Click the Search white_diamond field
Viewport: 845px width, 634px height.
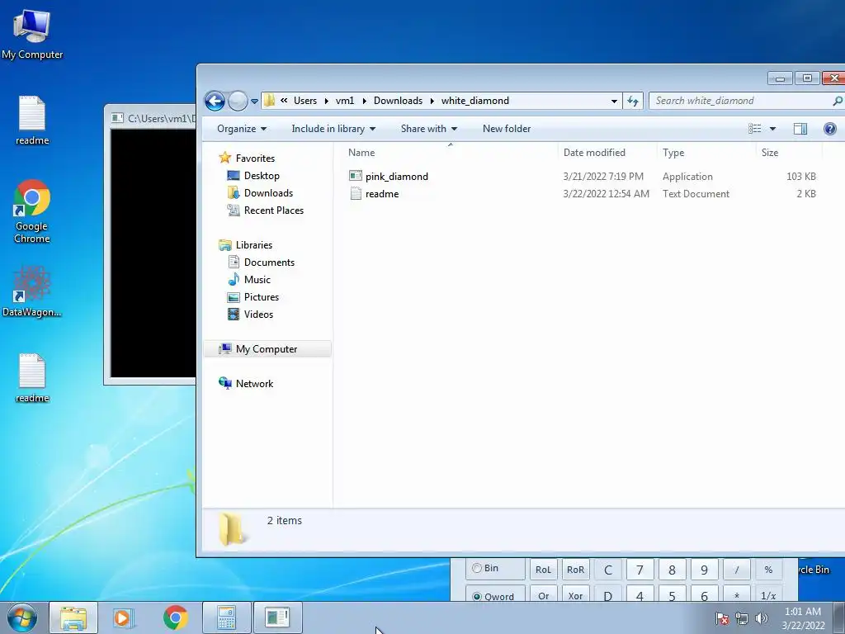point(742,101)
